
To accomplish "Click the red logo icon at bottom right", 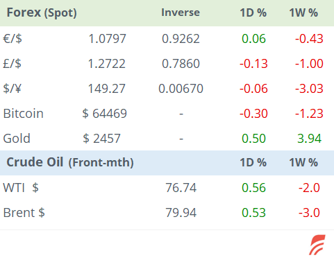I will click(317, 245).
